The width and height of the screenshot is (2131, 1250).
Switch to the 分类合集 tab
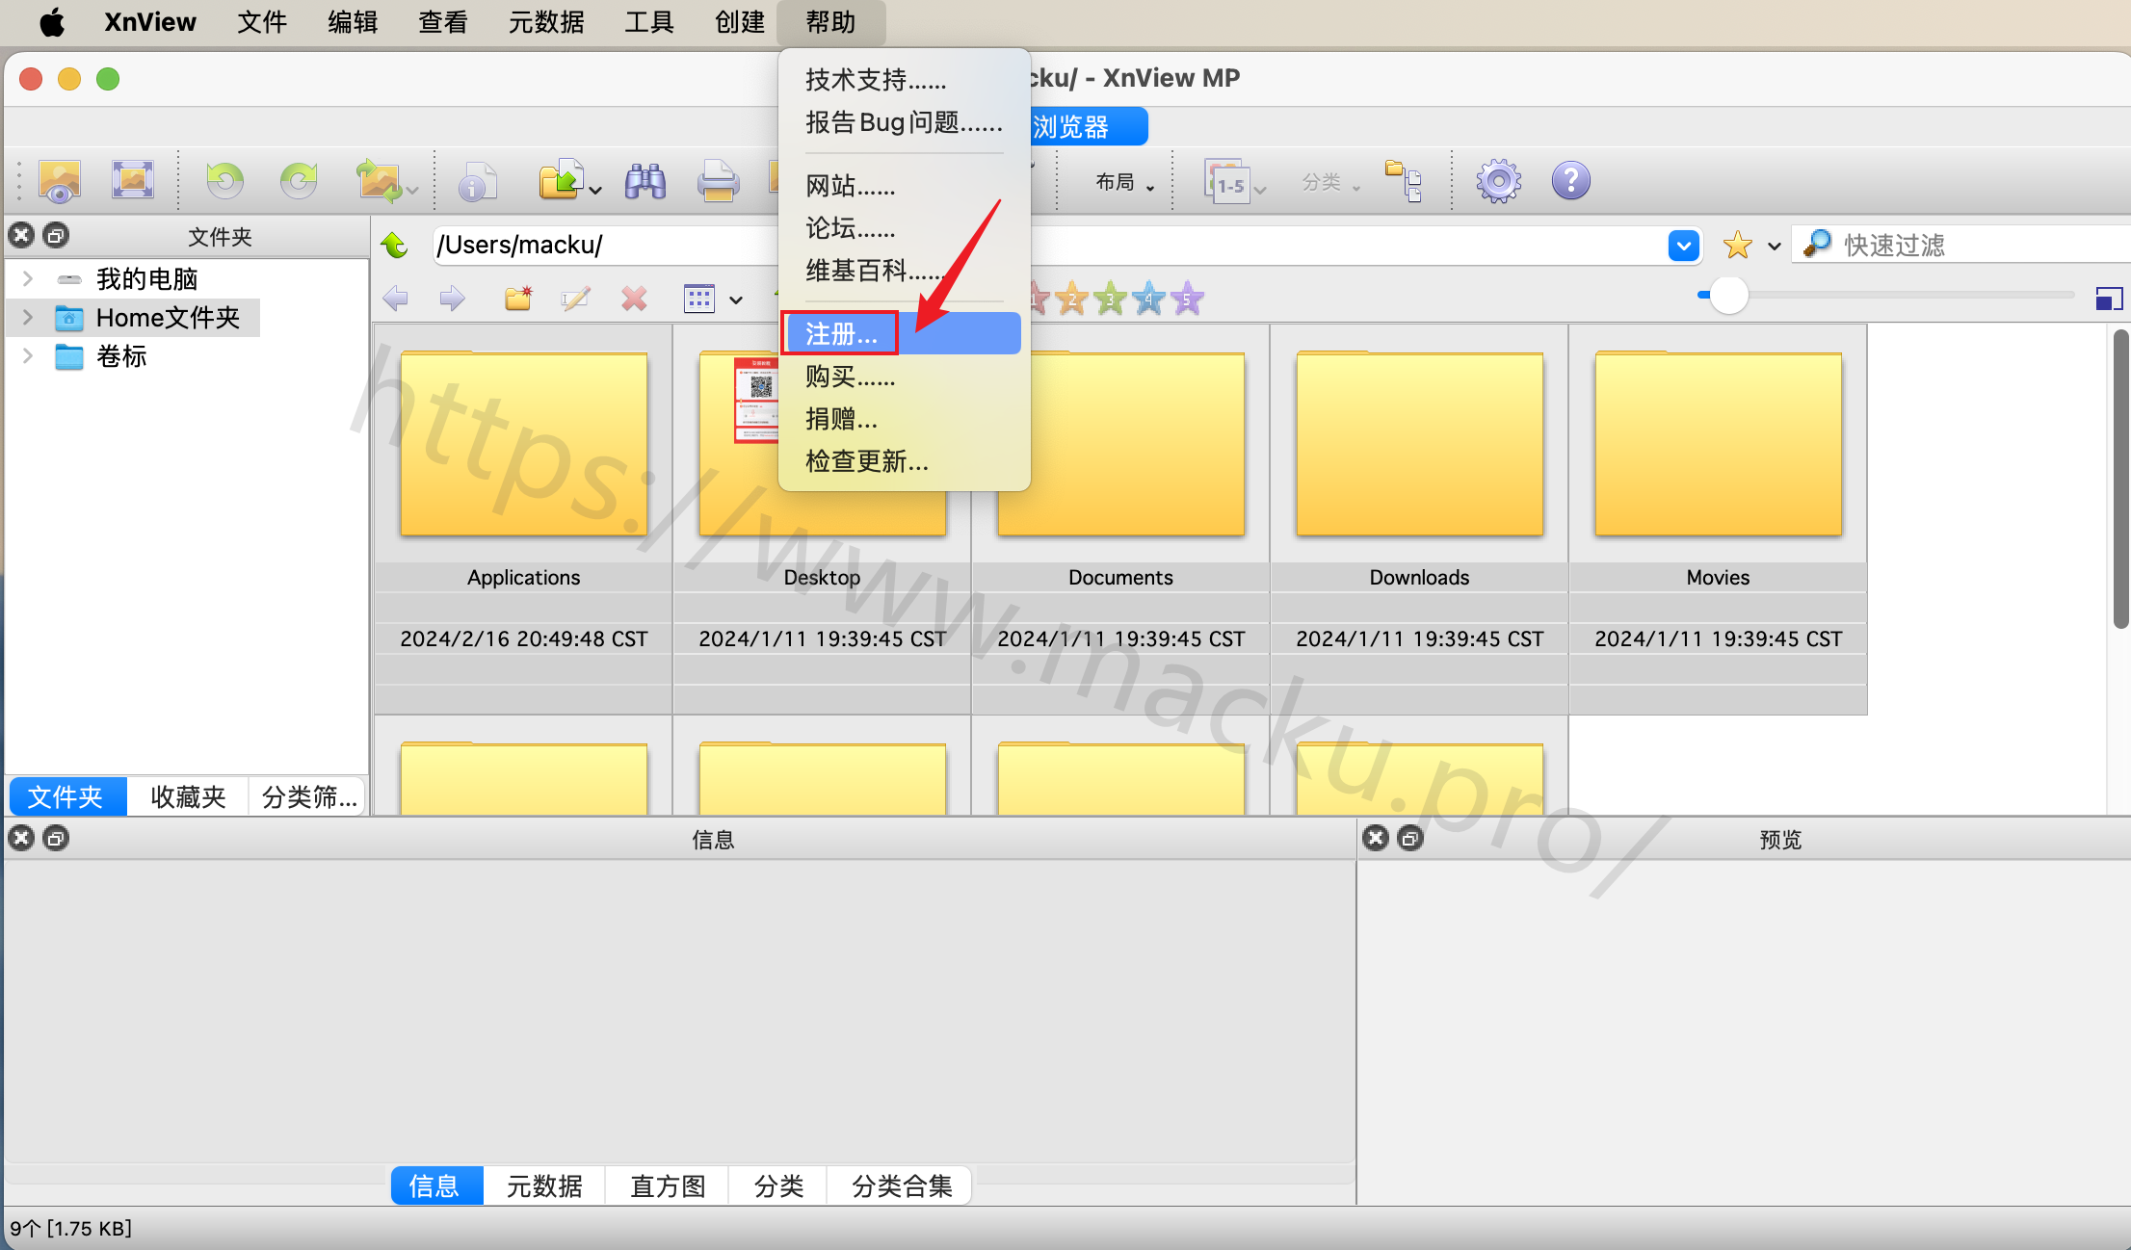pos(901,1185)
